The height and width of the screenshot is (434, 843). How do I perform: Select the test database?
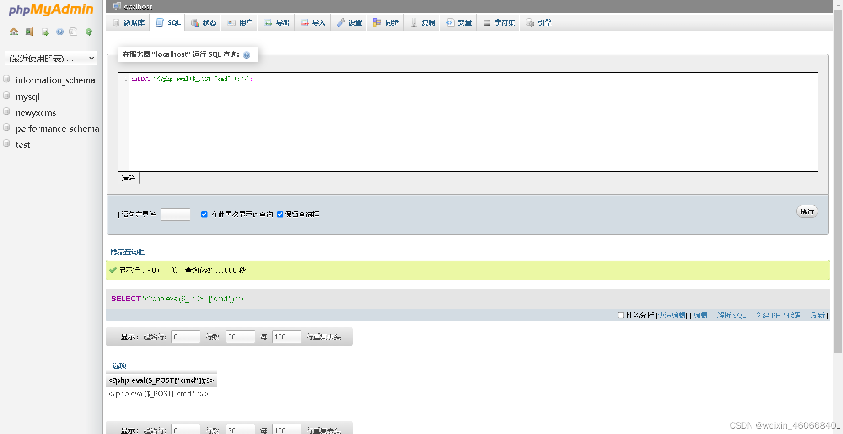coord(22,145)
